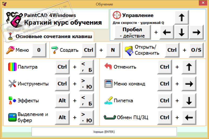
Task: Click the Эффекты label
Action: tap(28, 101)
